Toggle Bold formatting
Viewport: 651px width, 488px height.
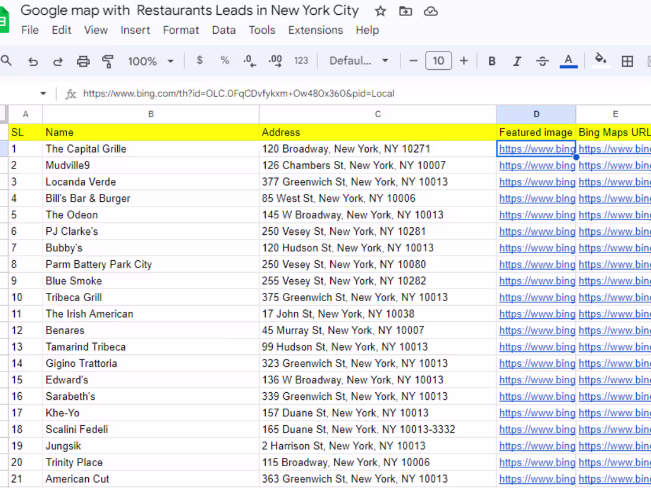492,62
